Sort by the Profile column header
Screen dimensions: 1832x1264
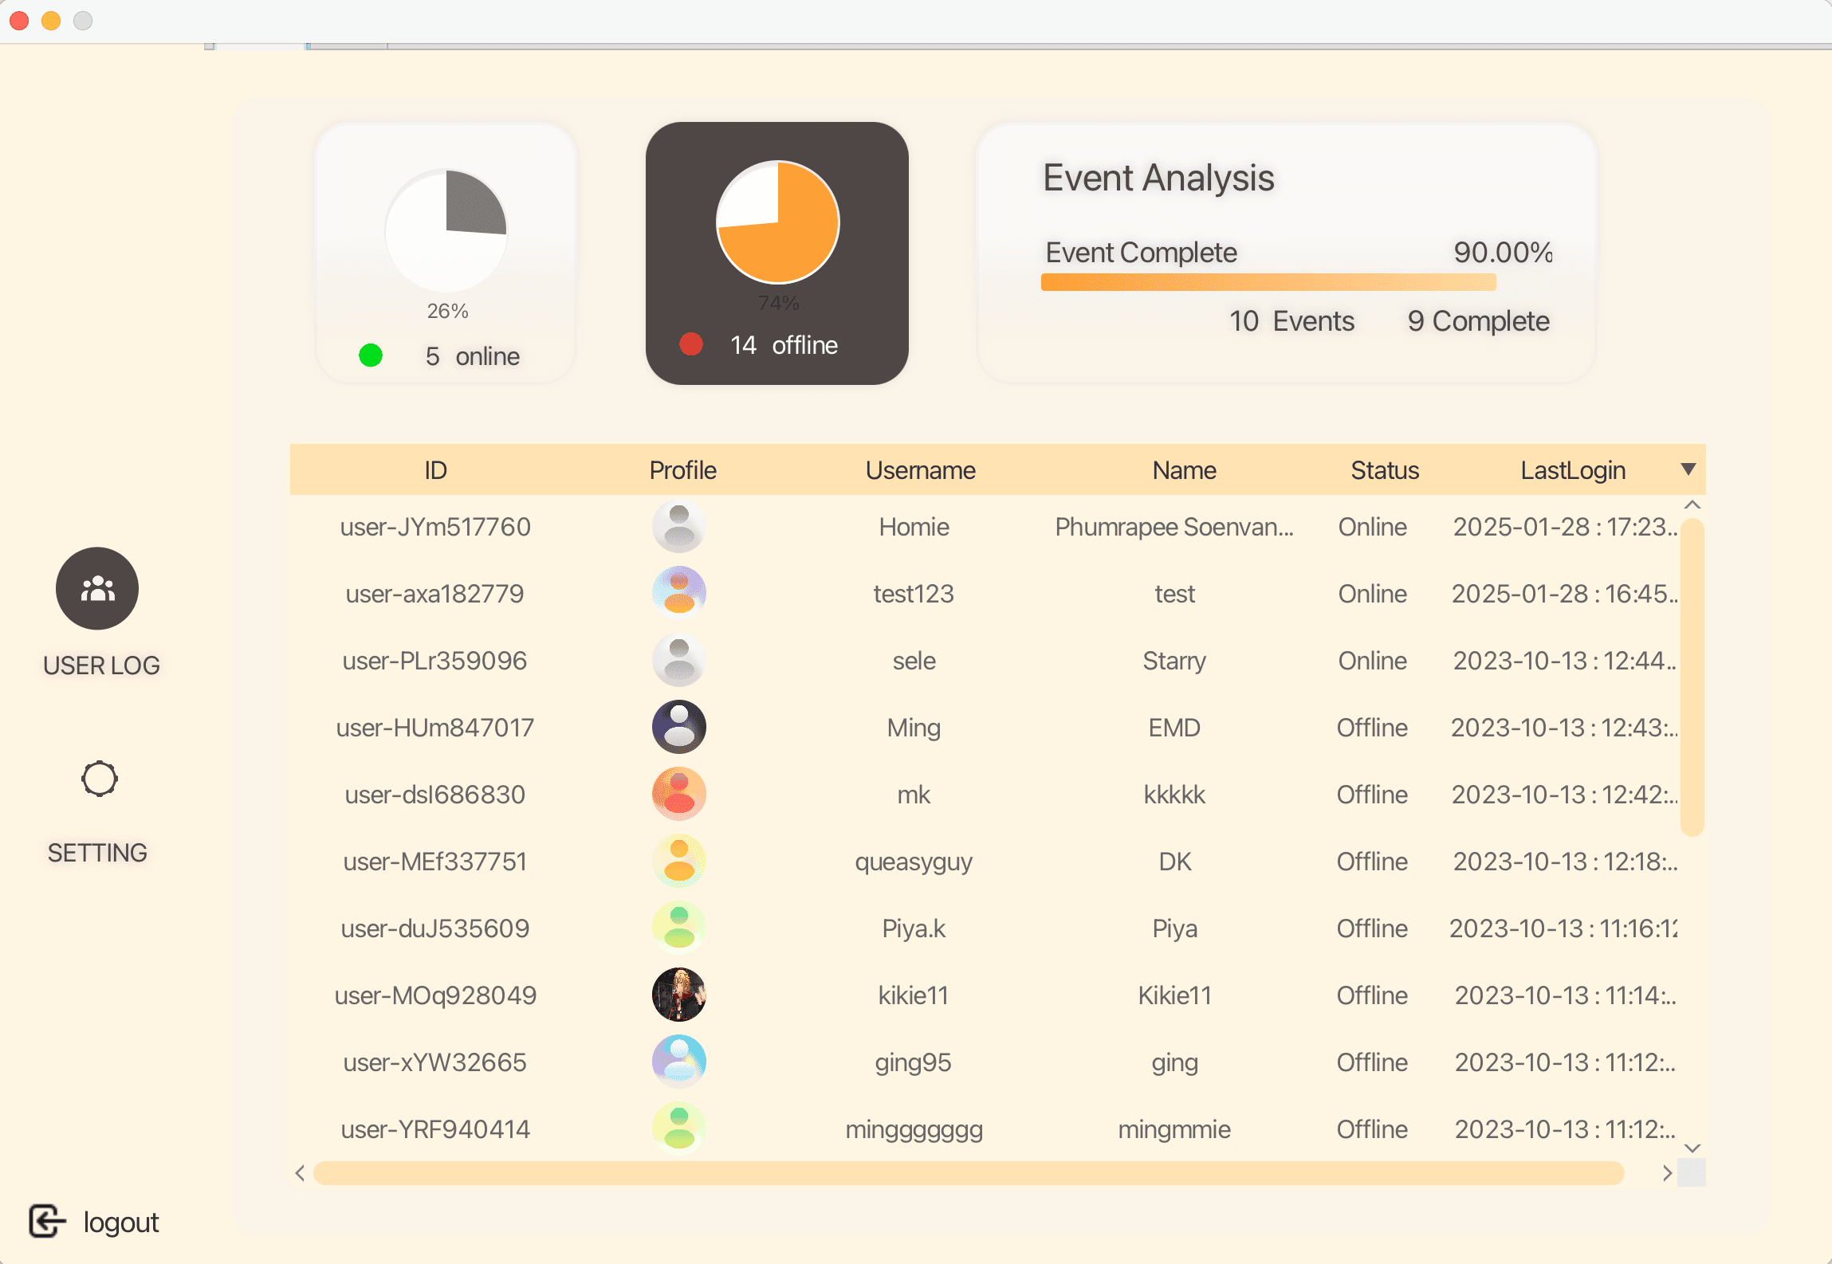[x=682, y=470]
